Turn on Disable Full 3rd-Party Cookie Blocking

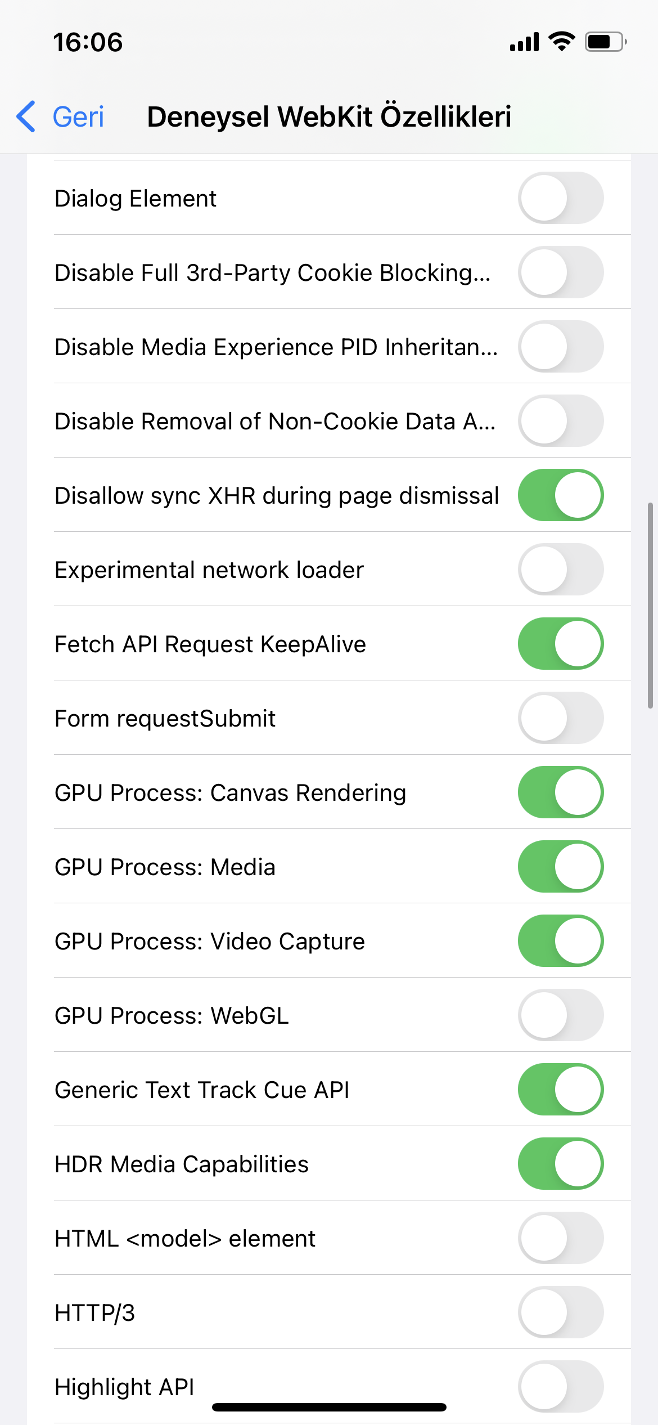click(x=560, y=272)
